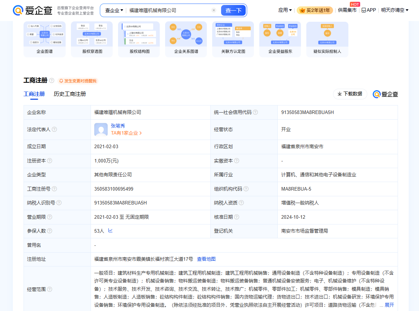
Task: Expand the full 经营范围 text with 展开
Action: tap(389, 305)
